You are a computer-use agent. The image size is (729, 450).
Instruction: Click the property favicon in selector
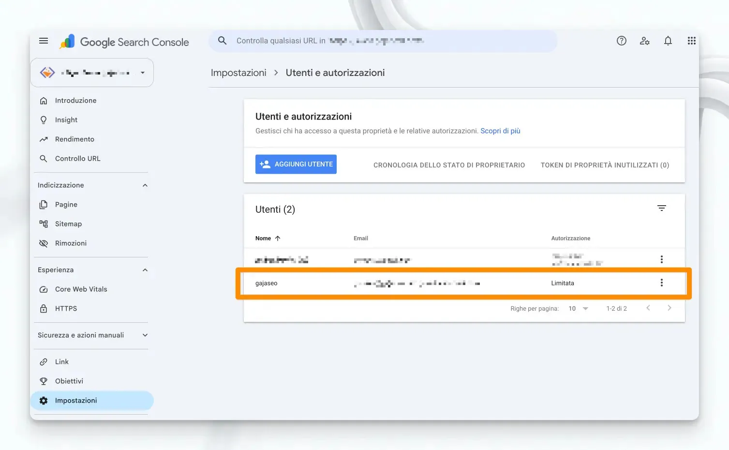point(47,73)
